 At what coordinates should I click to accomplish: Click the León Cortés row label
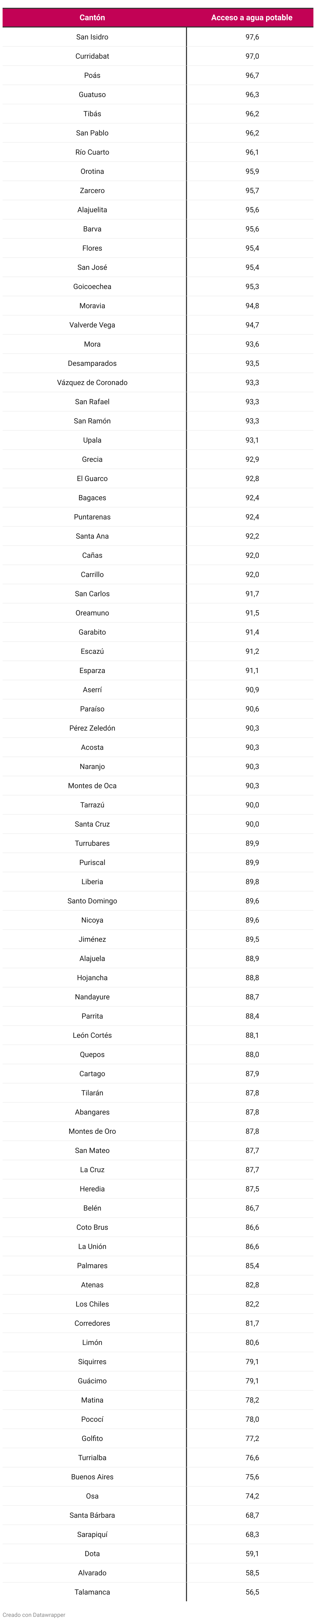pos(92,1035)
